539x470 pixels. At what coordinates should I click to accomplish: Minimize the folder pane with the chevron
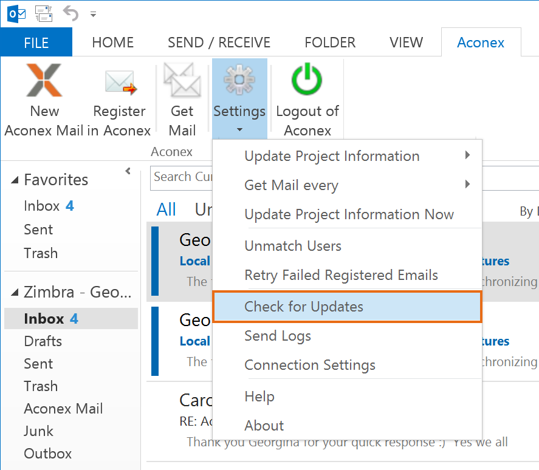pos(128,171)
